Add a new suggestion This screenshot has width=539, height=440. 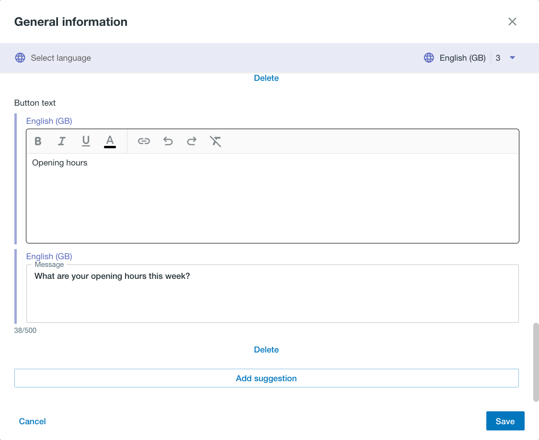point(266,378)
